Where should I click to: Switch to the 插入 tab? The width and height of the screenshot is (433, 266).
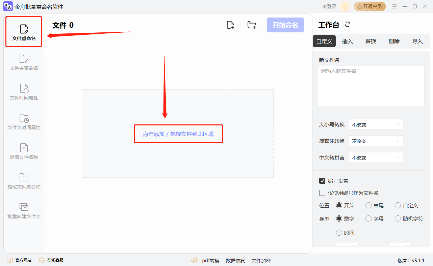[x=348, y=41]
